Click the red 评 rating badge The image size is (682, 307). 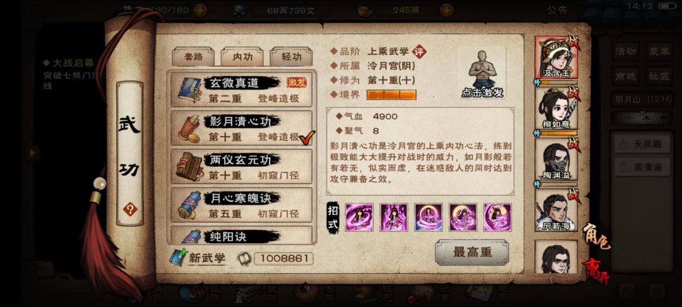tap(419, 51)
